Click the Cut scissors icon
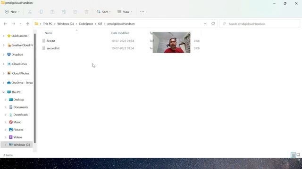This screenshot has height=169, width=302. [x=30, y=12]
